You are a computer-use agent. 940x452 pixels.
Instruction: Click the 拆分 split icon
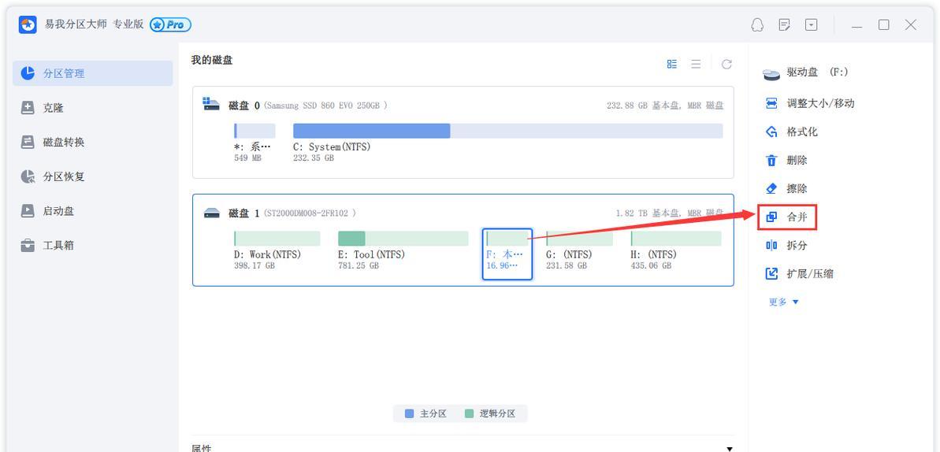pyautogui.click(x=771, y=245)
